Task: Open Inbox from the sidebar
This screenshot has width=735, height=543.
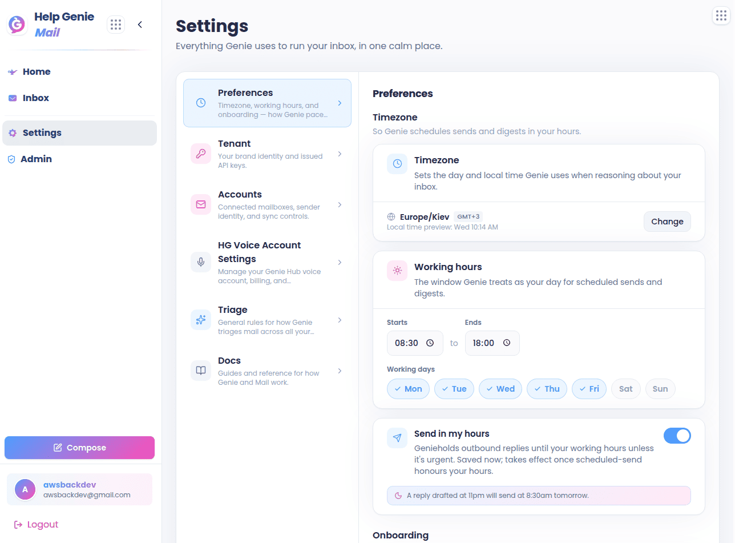Action: 79,98
